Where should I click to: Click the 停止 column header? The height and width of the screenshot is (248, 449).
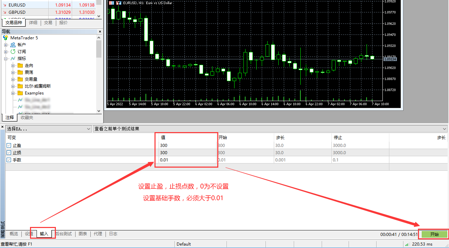pos(360,137)
